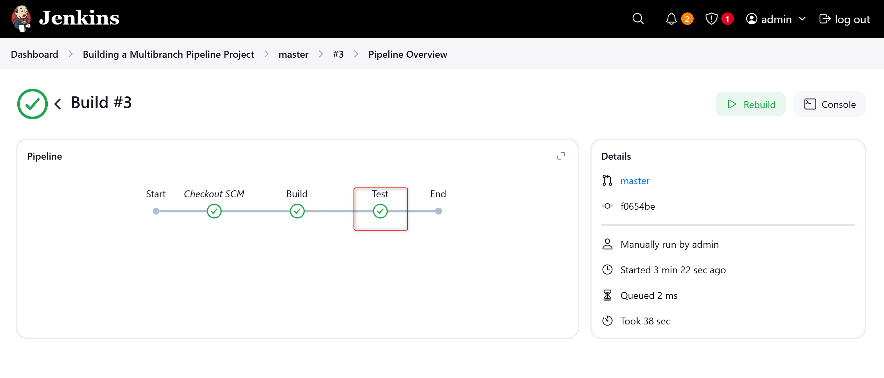This screenshot has width=884, height=378.
Task: Click the orange notification count badge
Action: pos(687,19)
